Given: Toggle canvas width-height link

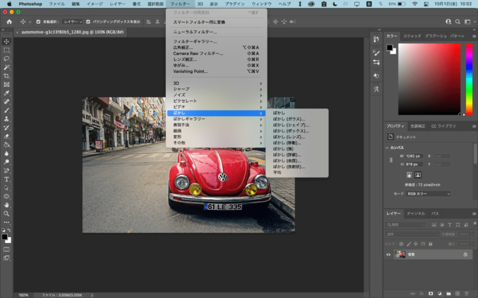Looking at the screenshot, I should (391, 160).
